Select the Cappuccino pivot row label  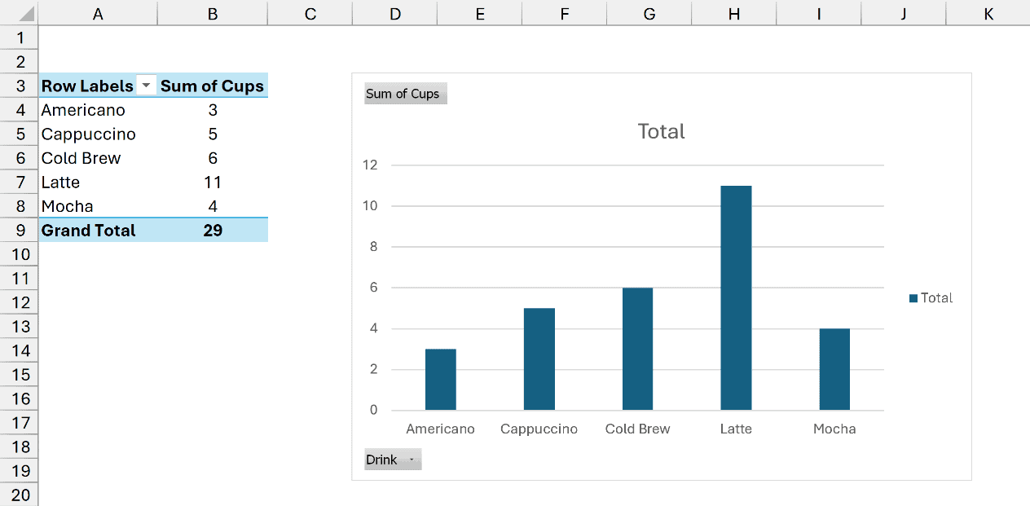pyautogui.click(x=98, y=134)
